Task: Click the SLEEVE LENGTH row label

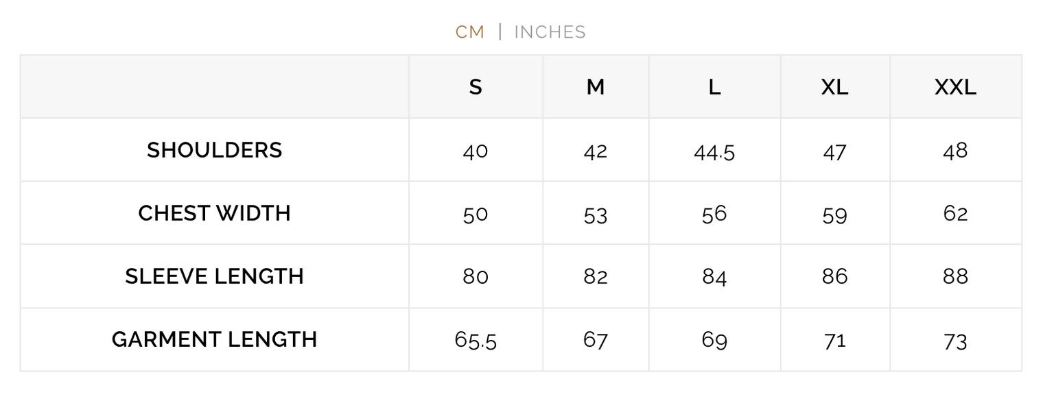Action: point(215,276)
